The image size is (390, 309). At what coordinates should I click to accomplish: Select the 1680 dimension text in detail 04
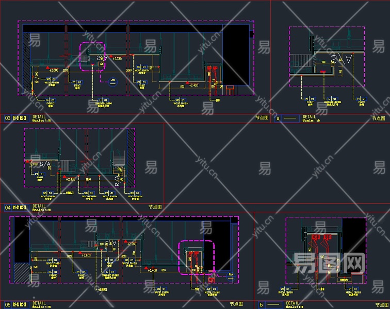[x=88, y=179]
